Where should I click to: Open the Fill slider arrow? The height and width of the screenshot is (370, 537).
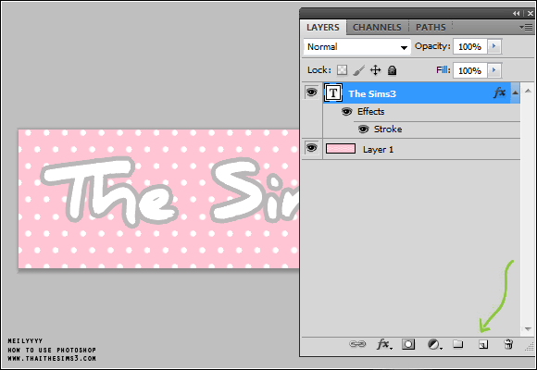494,70
